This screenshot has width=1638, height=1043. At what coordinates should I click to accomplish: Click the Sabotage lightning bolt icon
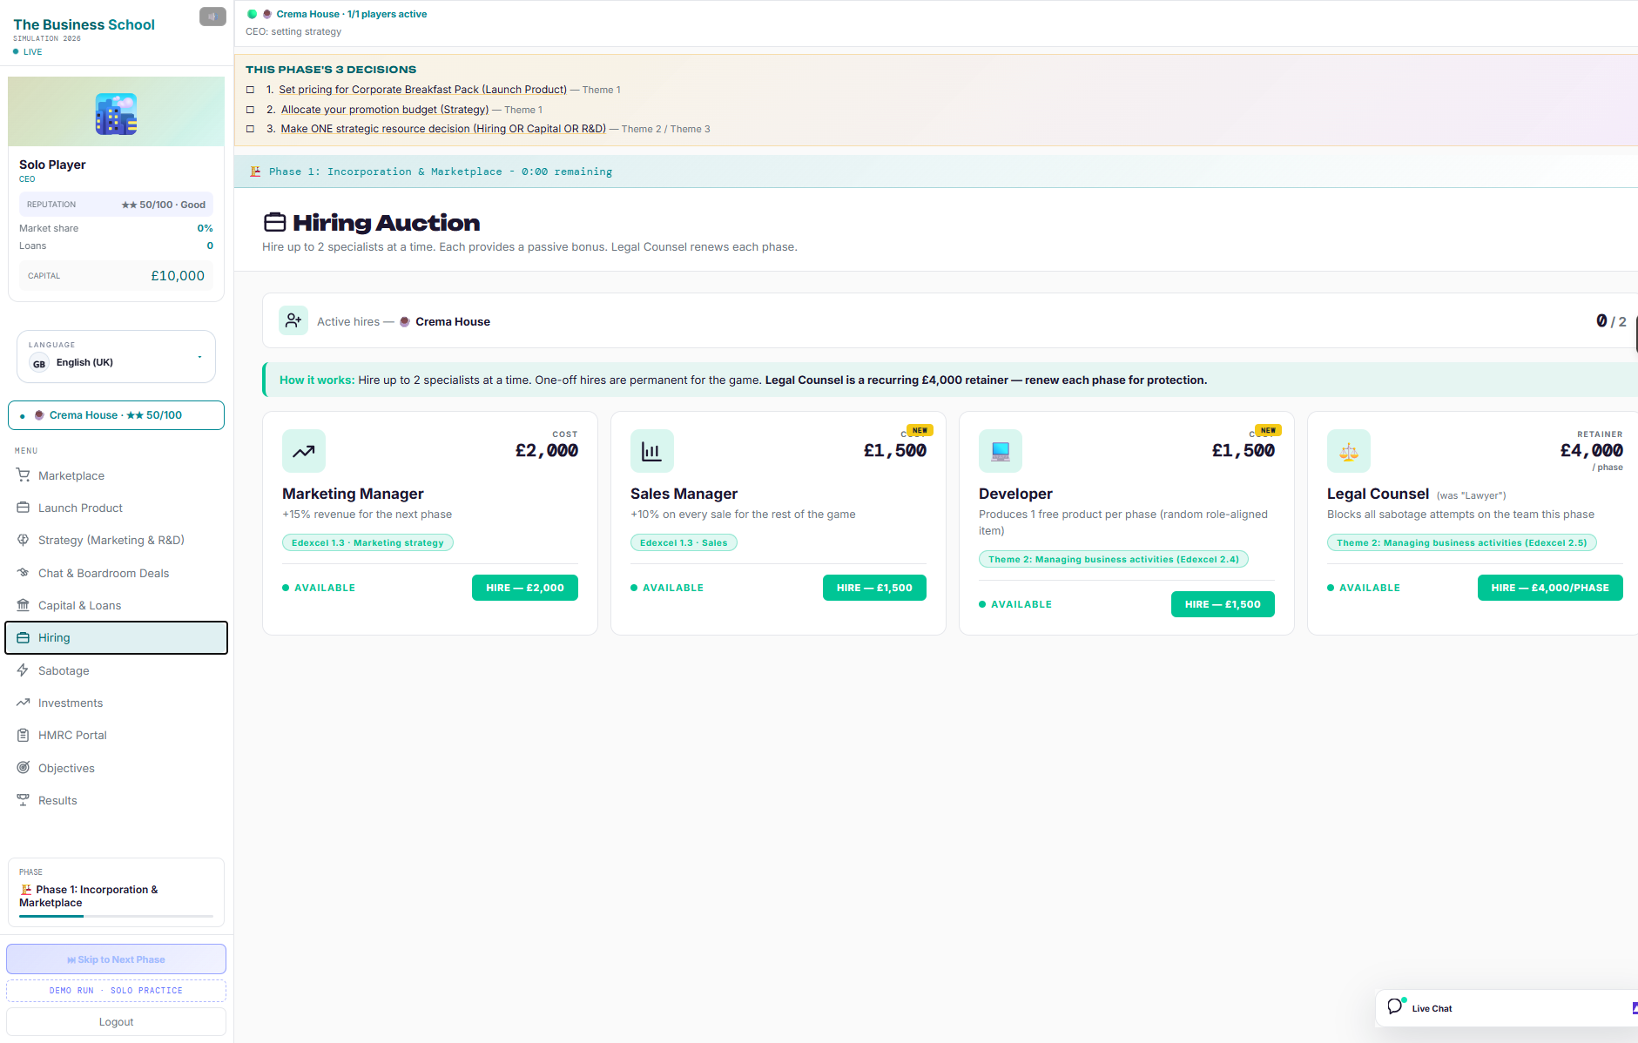pos(24,670)
